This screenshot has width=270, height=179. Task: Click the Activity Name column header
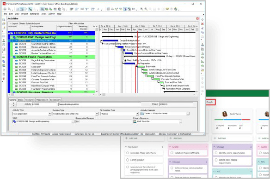point(43,28)
